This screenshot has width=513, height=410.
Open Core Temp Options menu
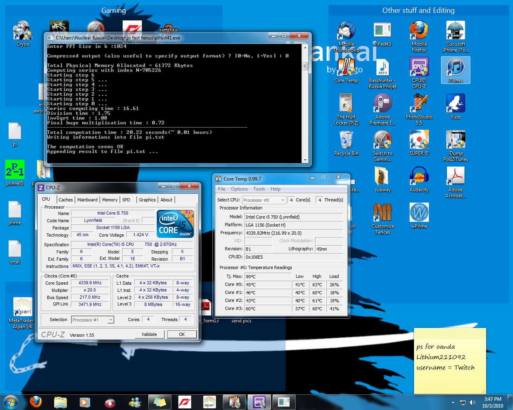[x=239, y=189]
